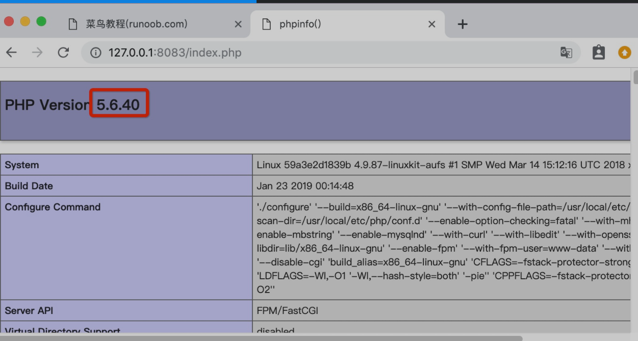Select the Jan 23 2019 00:14:48 value

pos(305,186)
